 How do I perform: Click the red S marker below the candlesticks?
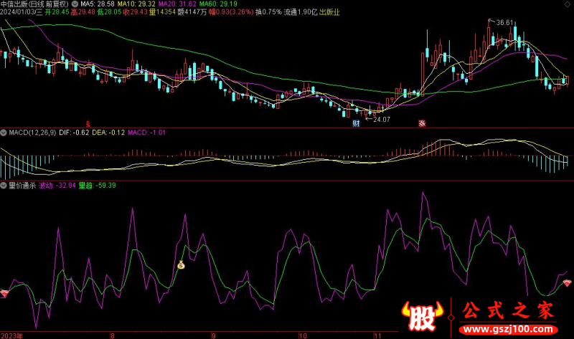click(89, 123)
